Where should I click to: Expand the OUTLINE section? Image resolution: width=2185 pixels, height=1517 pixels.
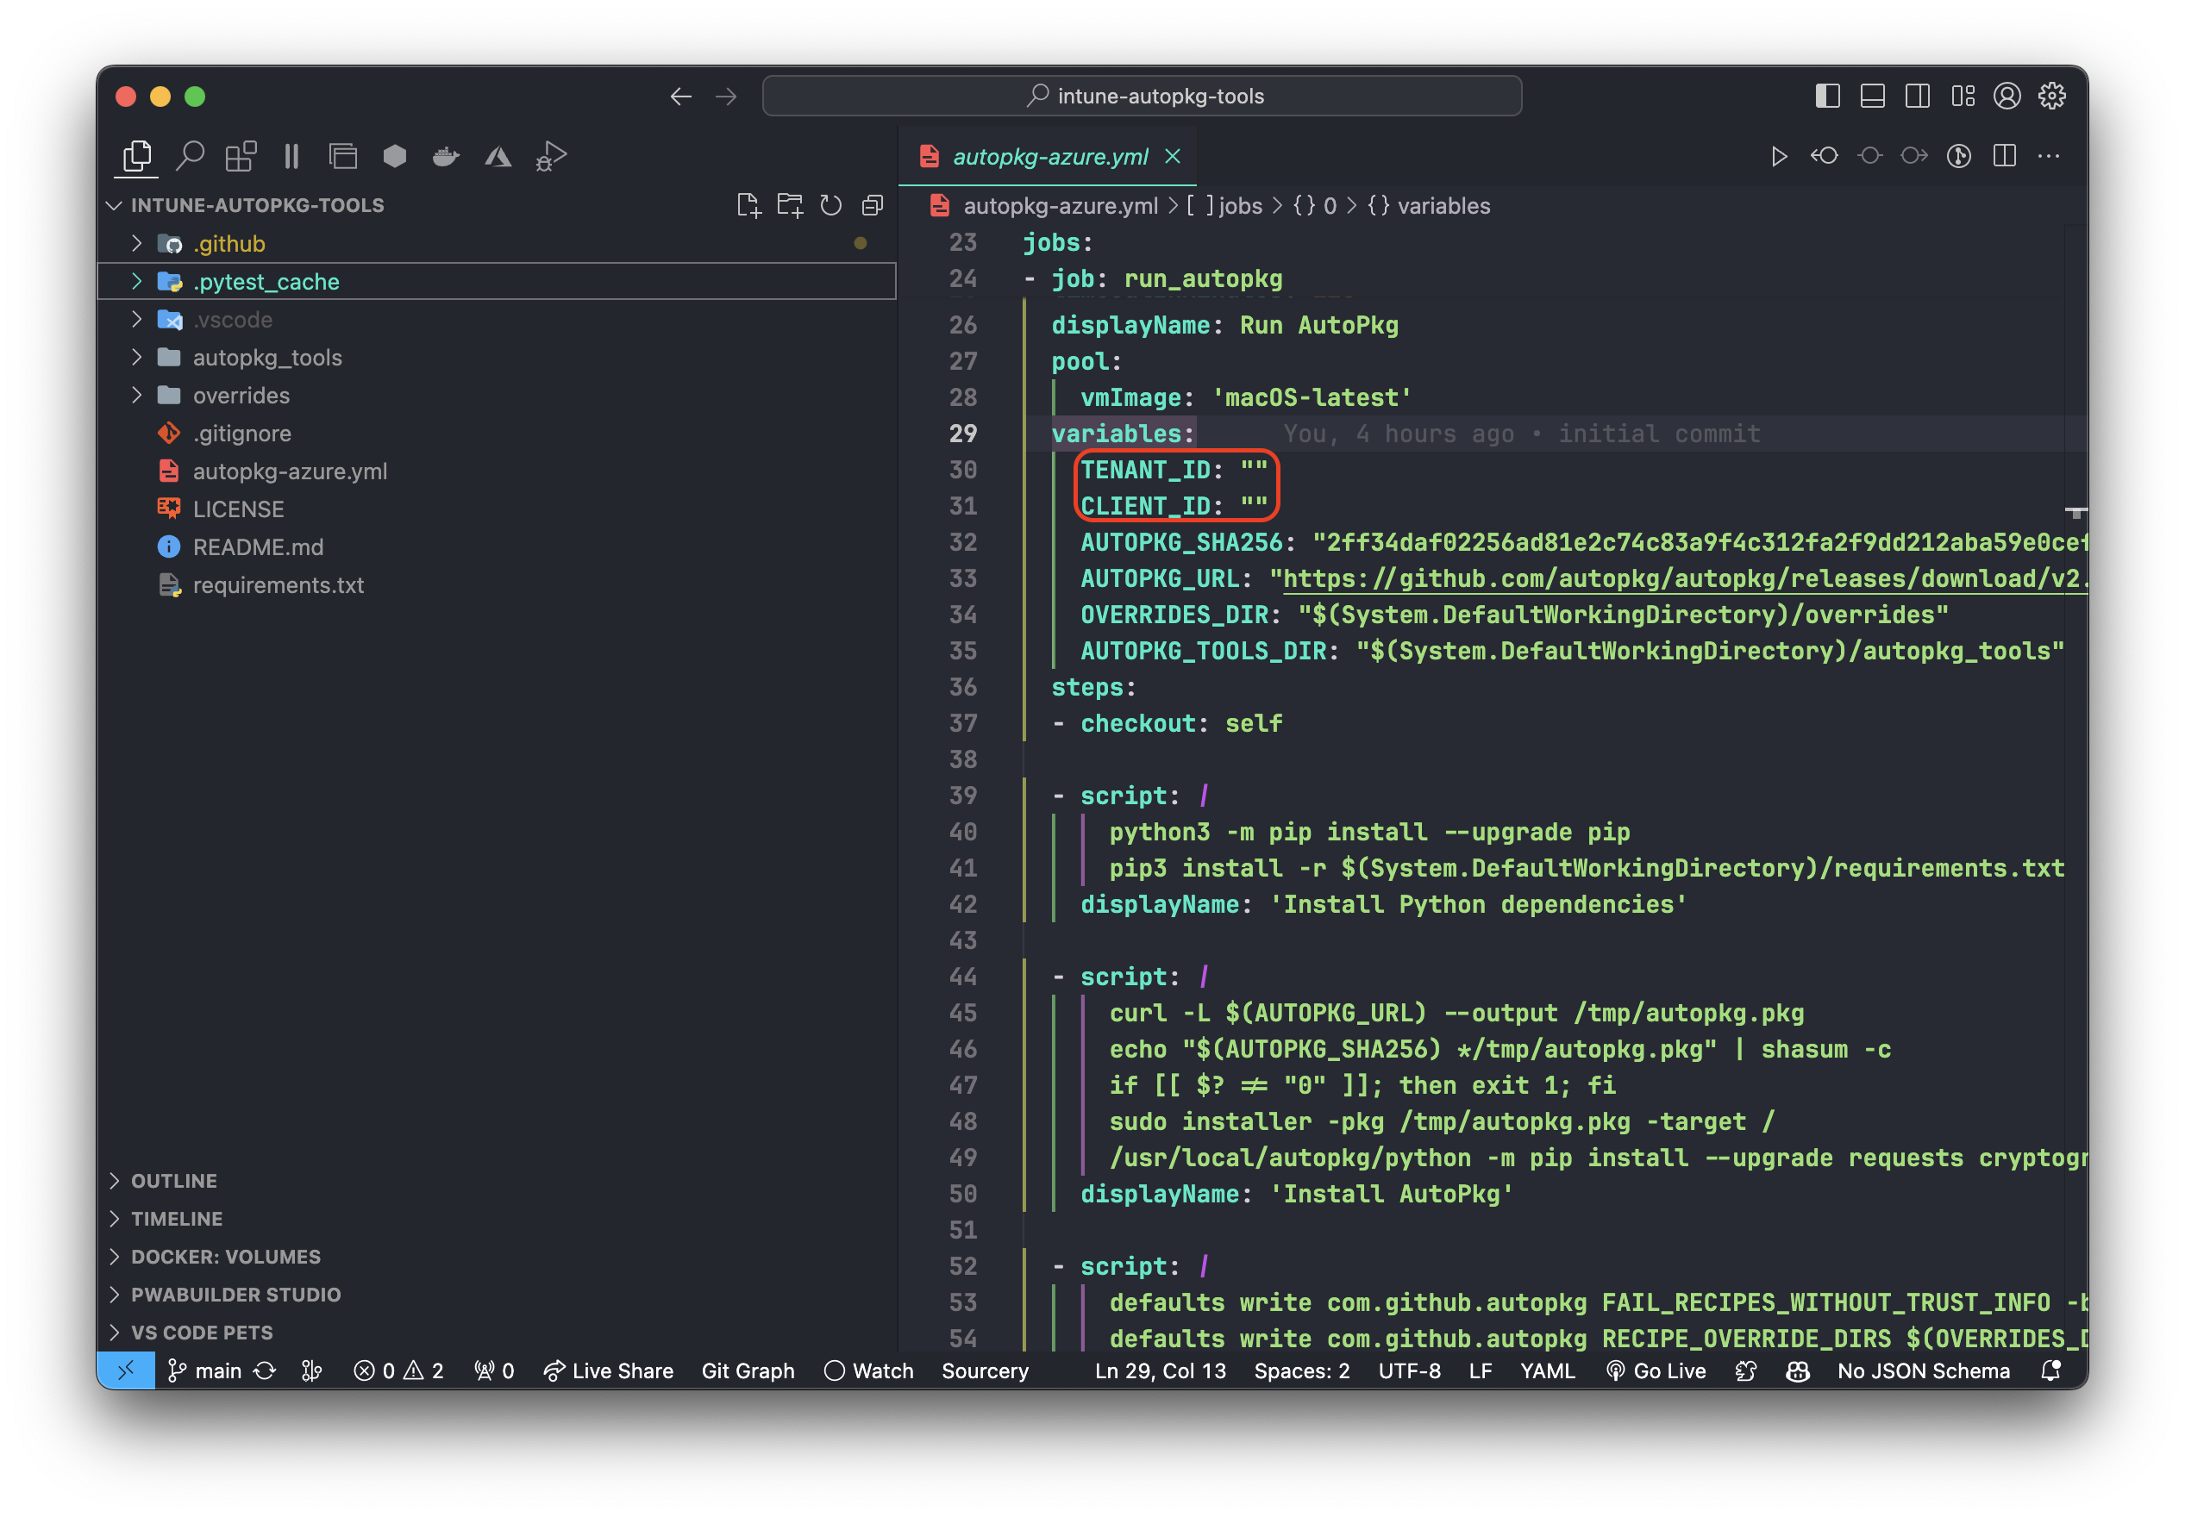coord(174,1181)
